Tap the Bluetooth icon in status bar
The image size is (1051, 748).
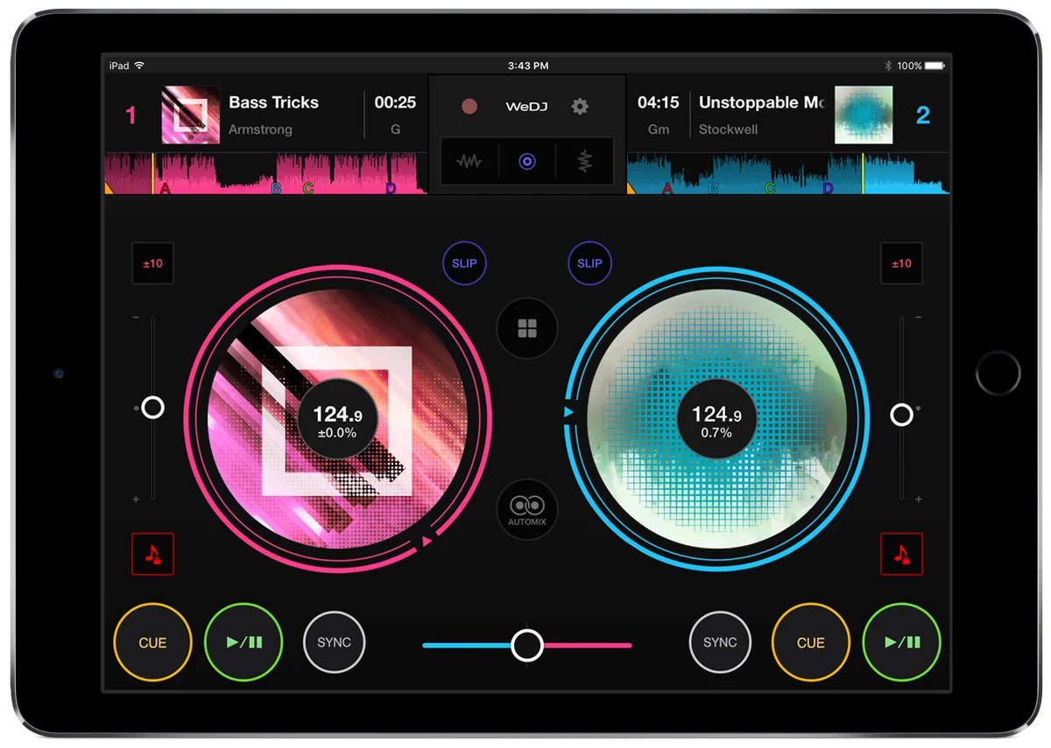[887, 66]
